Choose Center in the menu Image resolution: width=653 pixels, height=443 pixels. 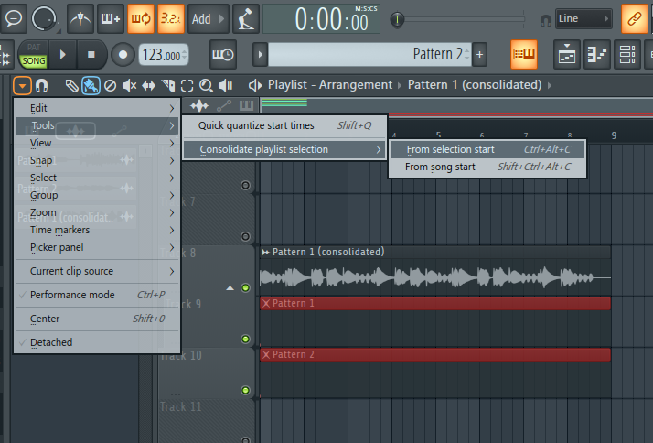tap(98, 319)
